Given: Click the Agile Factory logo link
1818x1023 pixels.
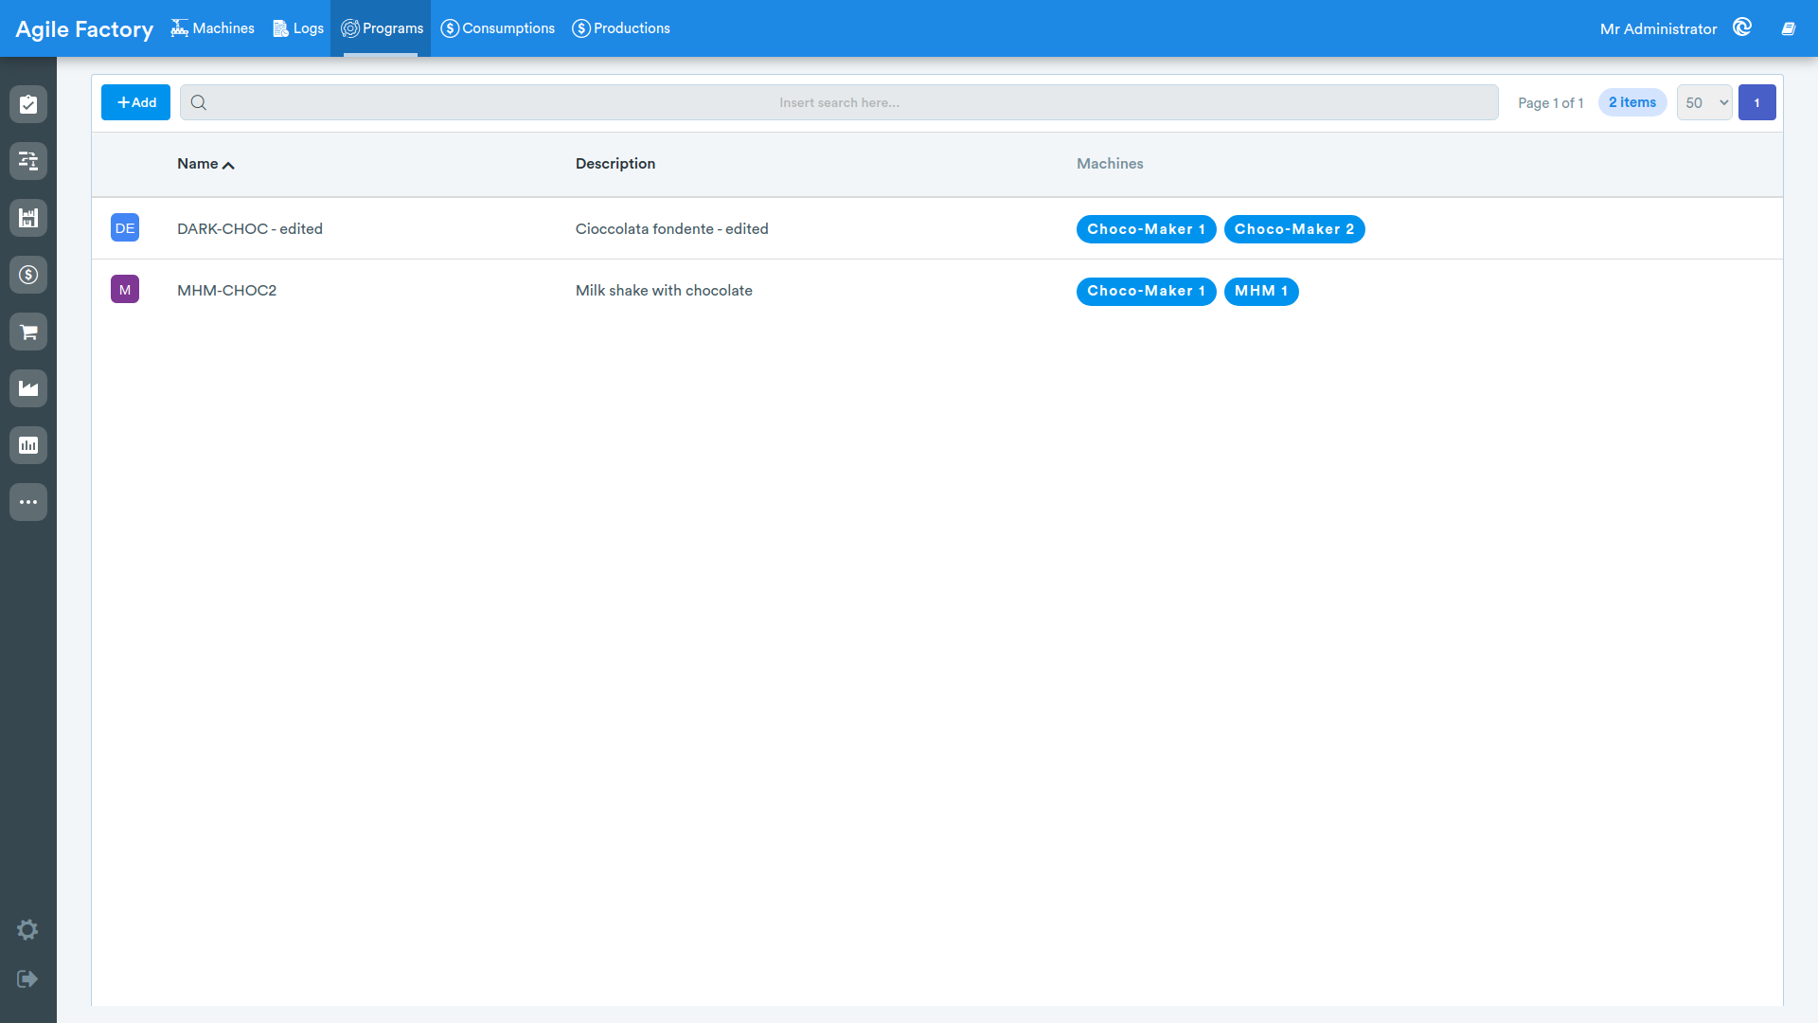Looking at the screenshot, I should 84,29.
